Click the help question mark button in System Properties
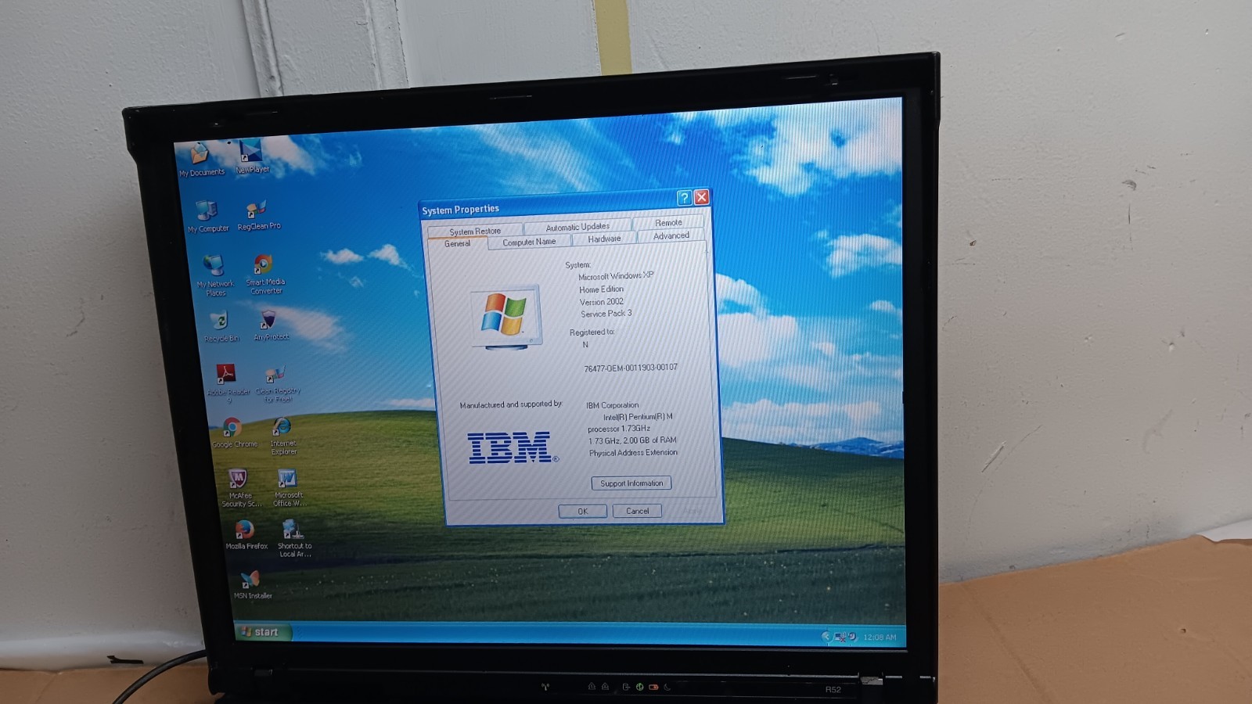Image resolution: width=1252 pixels, height=704 pixels. coord(684,198)
